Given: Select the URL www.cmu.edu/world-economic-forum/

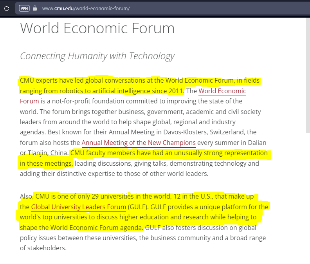Looking at the screenshot, I should [86, 9].
